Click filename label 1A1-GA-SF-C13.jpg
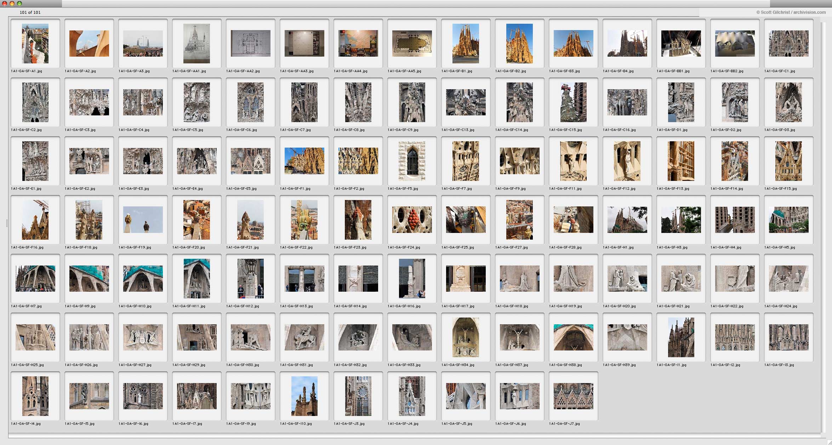 (x=458, y=130)
